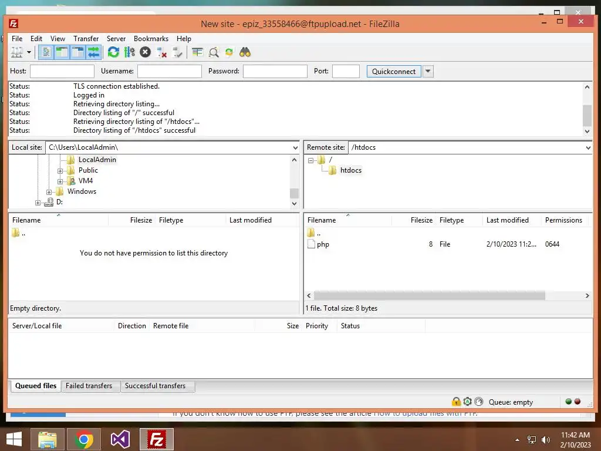Search for files with binoculars icon
The image size is (601, 451).
tap(245, 52)
